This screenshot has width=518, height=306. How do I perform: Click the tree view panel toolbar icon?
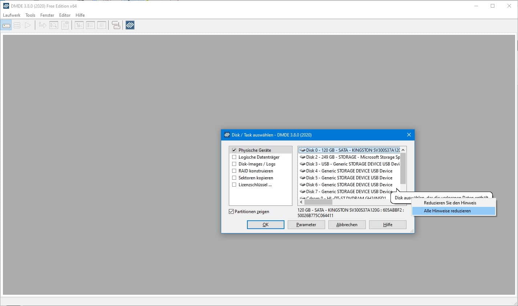click(x=79, y=25)
